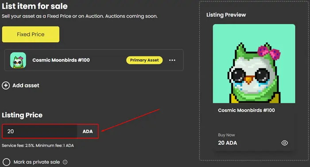Click the info icon beside private sale
This screenshot has height=167, width=310.
click(65, 162)
